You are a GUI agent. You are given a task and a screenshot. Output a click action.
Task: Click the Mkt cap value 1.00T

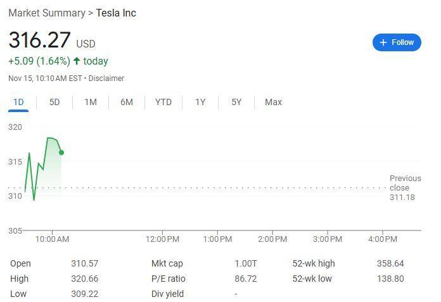(246, 263)
